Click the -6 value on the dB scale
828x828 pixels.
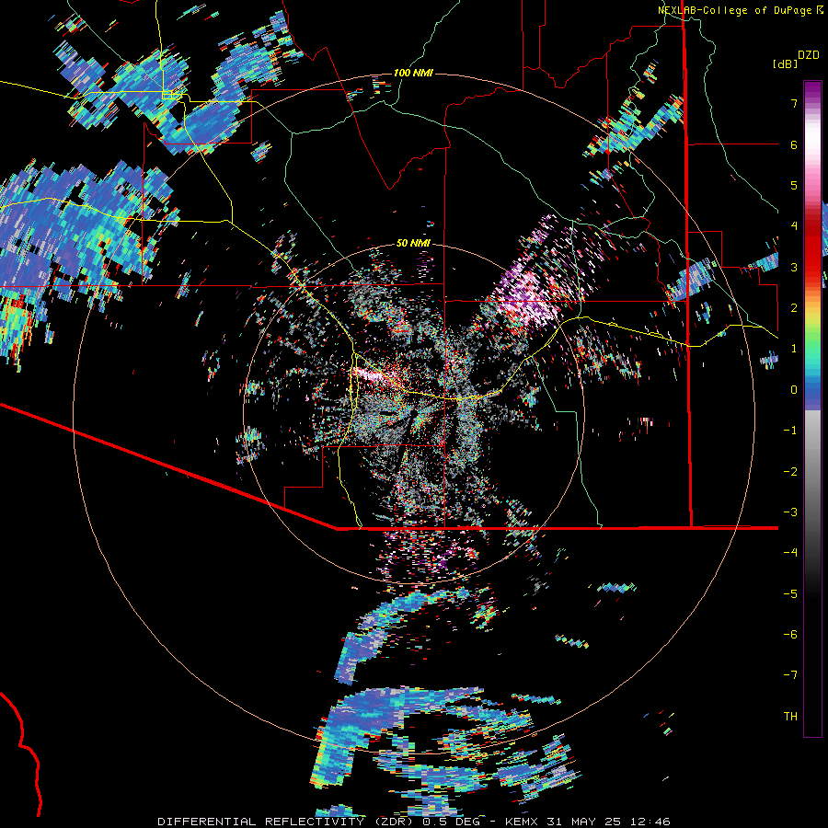pos(790,635)
